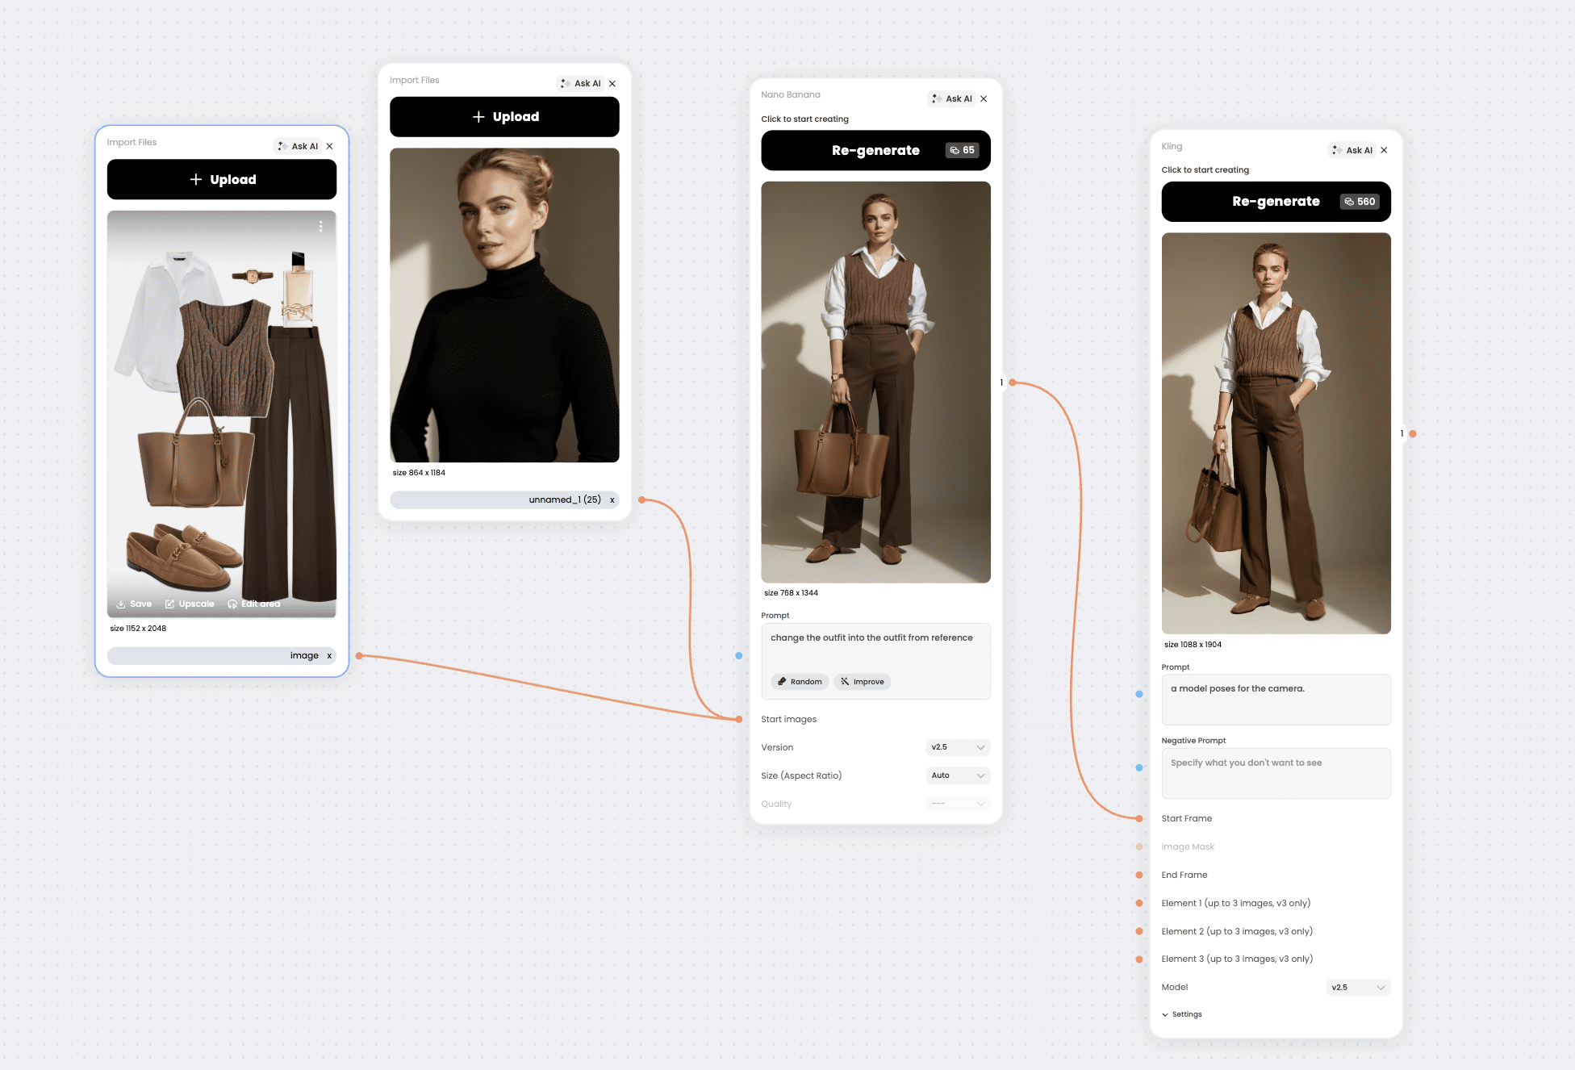The image size is (1575, 1070).
Task: Click Ask AI on Kling node
Action: coord(1352,150)
